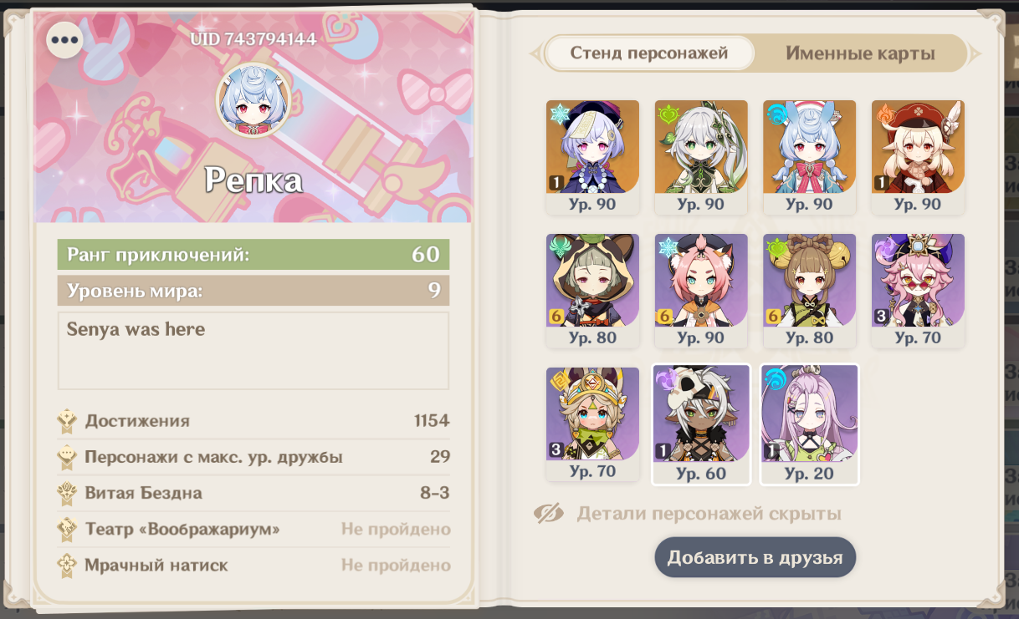
Task: Switch to the Именные карты tab
Action: (860, 53)
